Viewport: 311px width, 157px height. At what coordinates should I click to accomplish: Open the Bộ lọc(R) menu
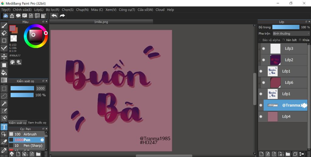point(53,10)
